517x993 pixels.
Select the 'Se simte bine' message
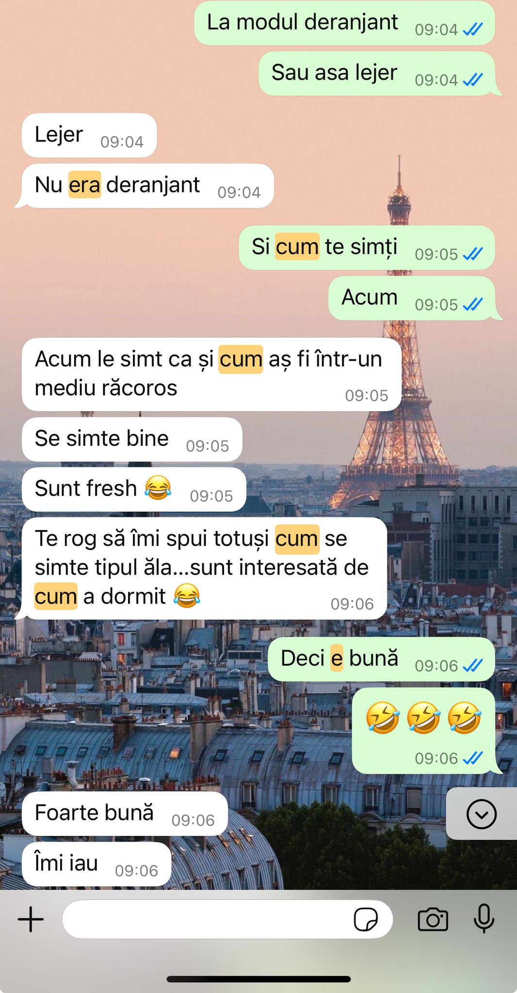pos(132,439)
